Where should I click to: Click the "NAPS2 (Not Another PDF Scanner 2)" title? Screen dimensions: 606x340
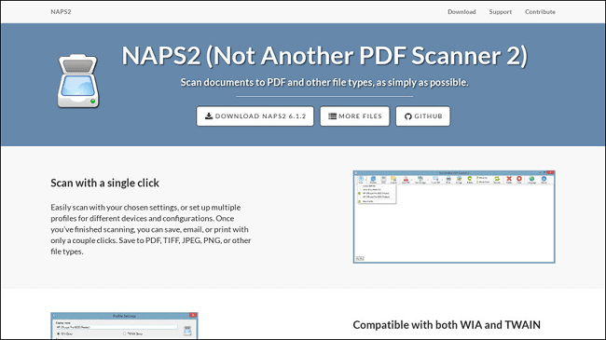[x=324, y=56]
